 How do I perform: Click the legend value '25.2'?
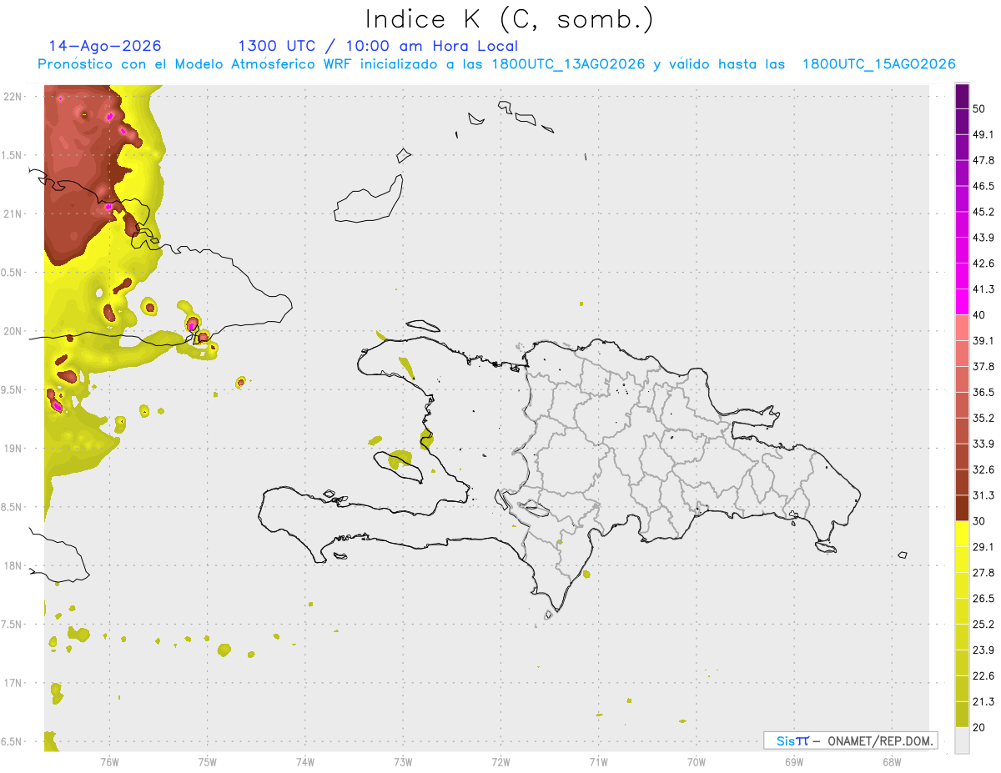[983, 625]
